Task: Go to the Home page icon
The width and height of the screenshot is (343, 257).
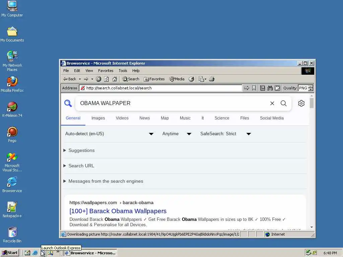Action: click(115, 79)
